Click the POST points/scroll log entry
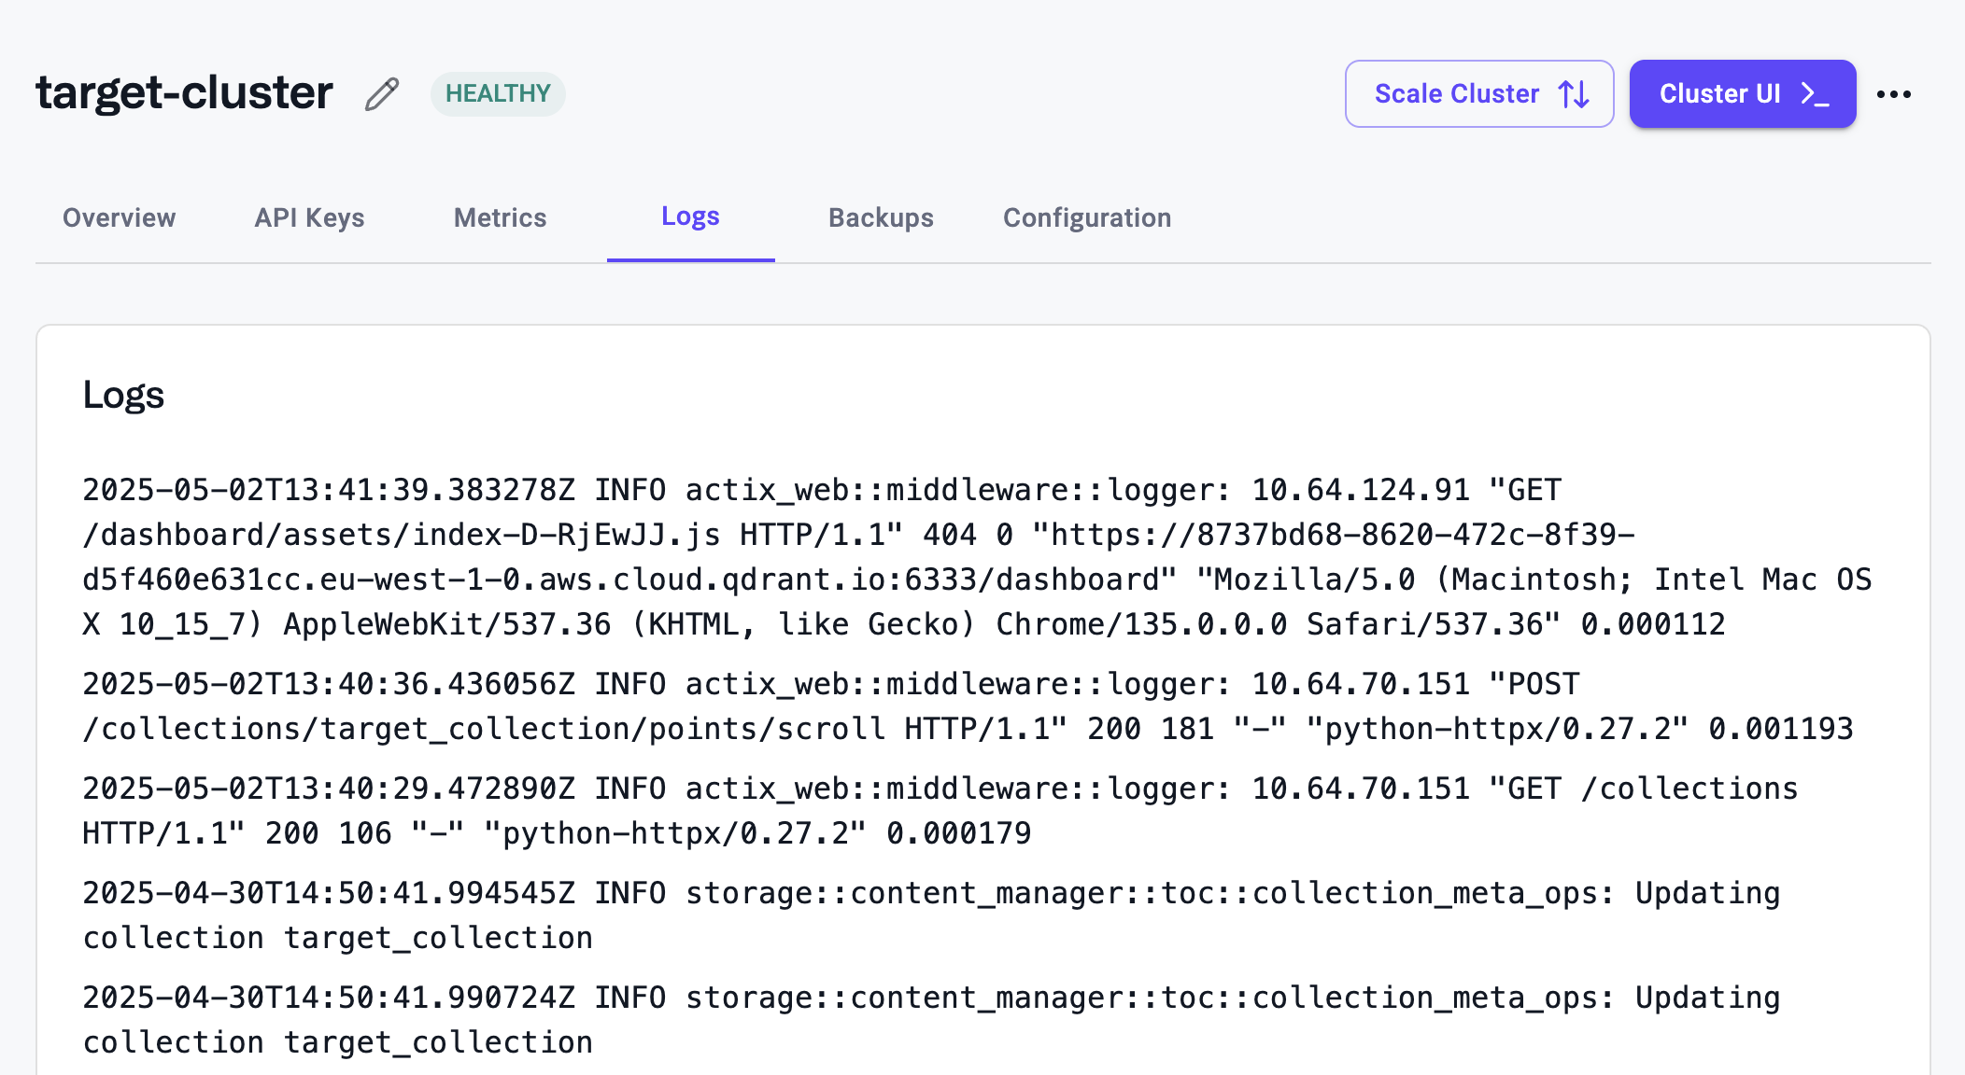The height and width of the screenshot is (1075, 1965). [934, 705]
